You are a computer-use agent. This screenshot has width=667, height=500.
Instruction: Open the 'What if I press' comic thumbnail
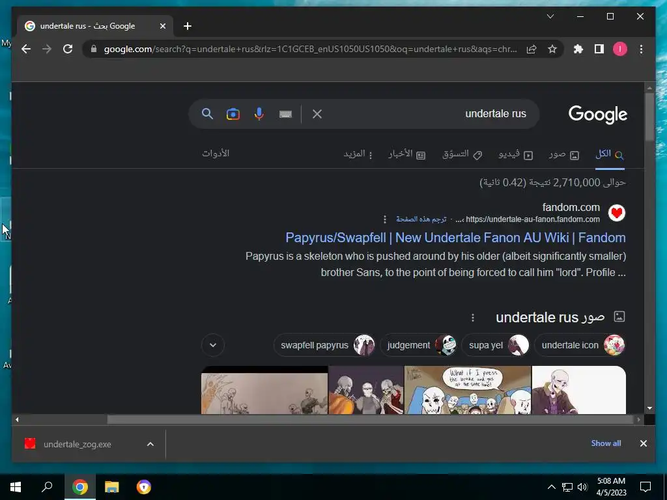pos(468,390)
